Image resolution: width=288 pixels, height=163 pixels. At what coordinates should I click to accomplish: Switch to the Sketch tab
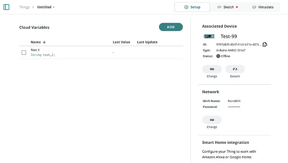(x=227, y=7)
